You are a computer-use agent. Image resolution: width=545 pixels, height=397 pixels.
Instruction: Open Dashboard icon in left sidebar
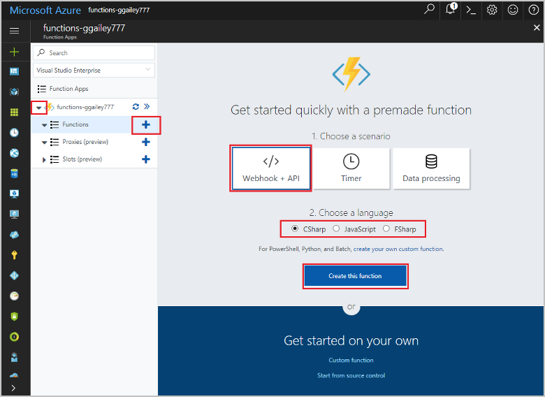point(14,71)
